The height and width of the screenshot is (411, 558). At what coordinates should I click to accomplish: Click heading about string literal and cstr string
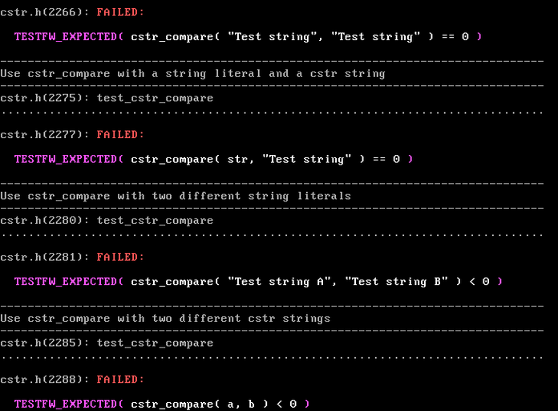tap(192, 74)
